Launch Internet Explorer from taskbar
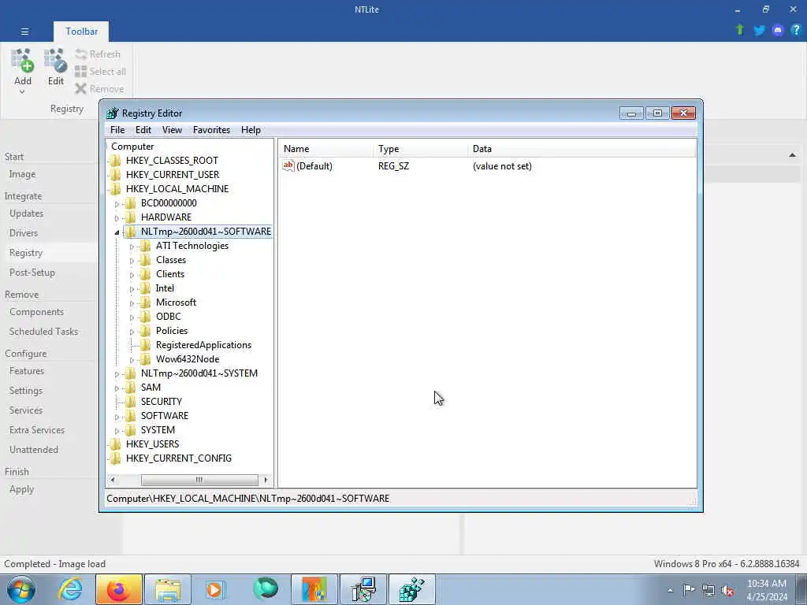 (70, 589)
